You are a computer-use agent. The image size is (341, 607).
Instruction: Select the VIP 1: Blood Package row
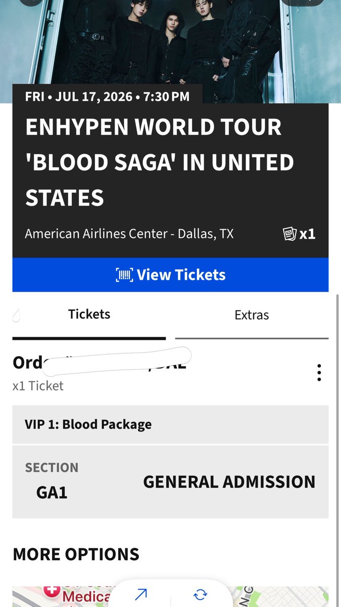click(170, 424)
